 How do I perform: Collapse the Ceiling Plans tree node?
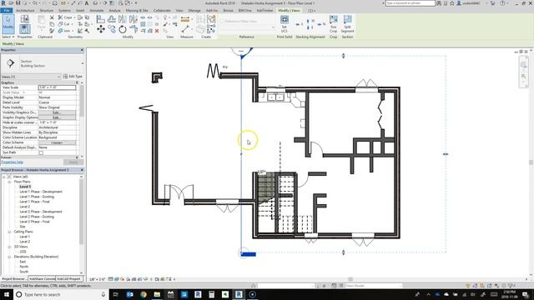coord(9,232)
